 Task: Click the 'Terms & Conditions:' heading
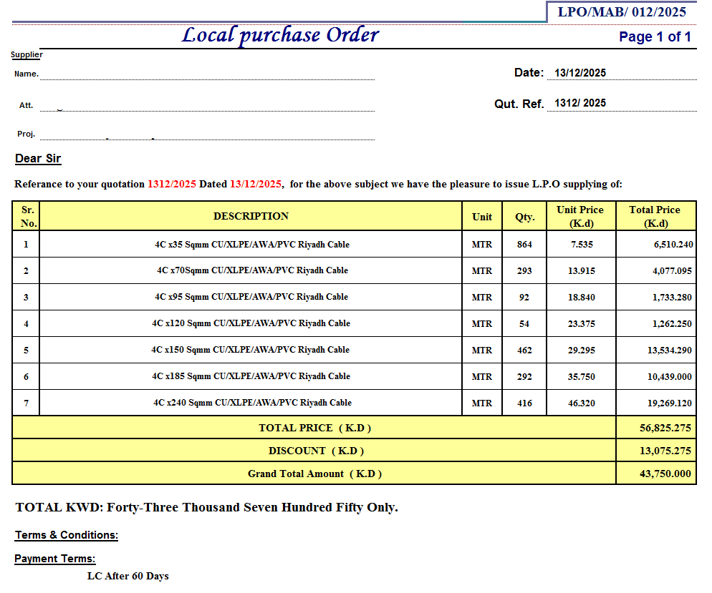tap(67, 535)
